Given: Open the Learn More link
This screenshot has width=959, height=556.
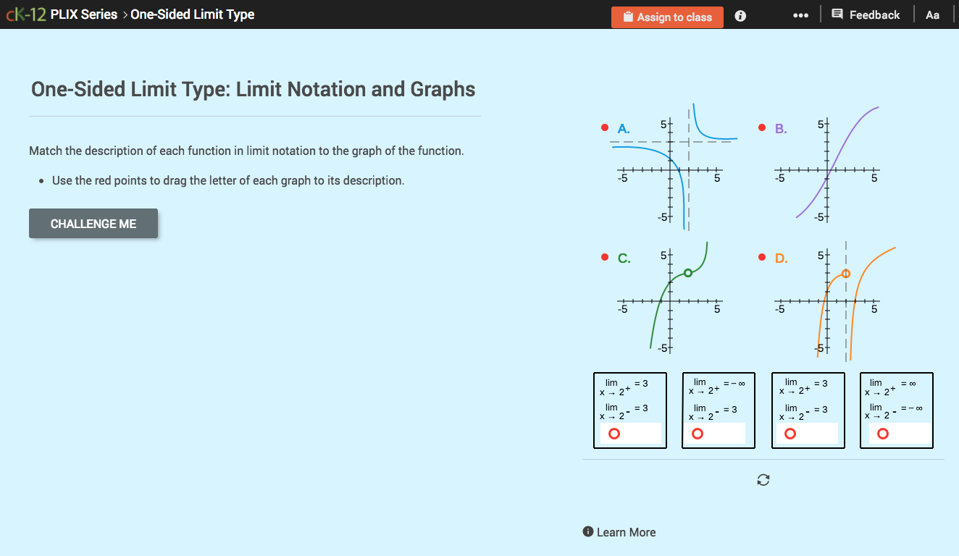Looking at the screenshot, I should tap(625, 531).
